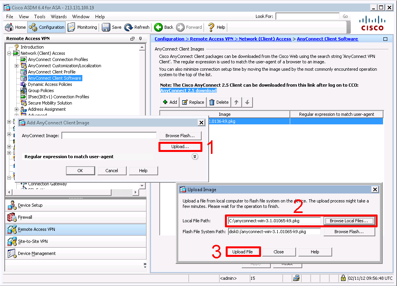Open Help from the question mark icon
This screenshot has width=397, height=286.
pyautogui.click(x=211, y=27)
